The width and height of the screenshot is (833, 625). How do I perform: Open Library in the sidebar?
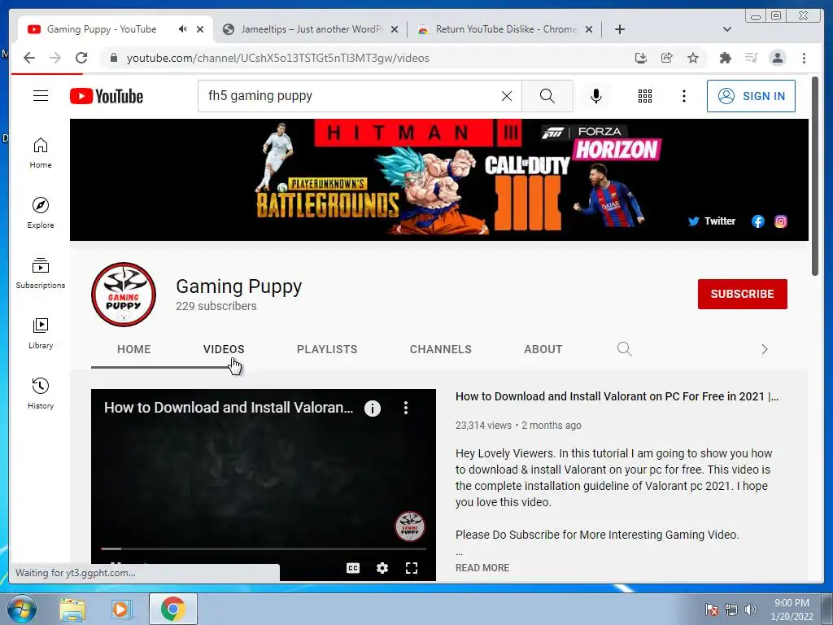pos(41,333)
